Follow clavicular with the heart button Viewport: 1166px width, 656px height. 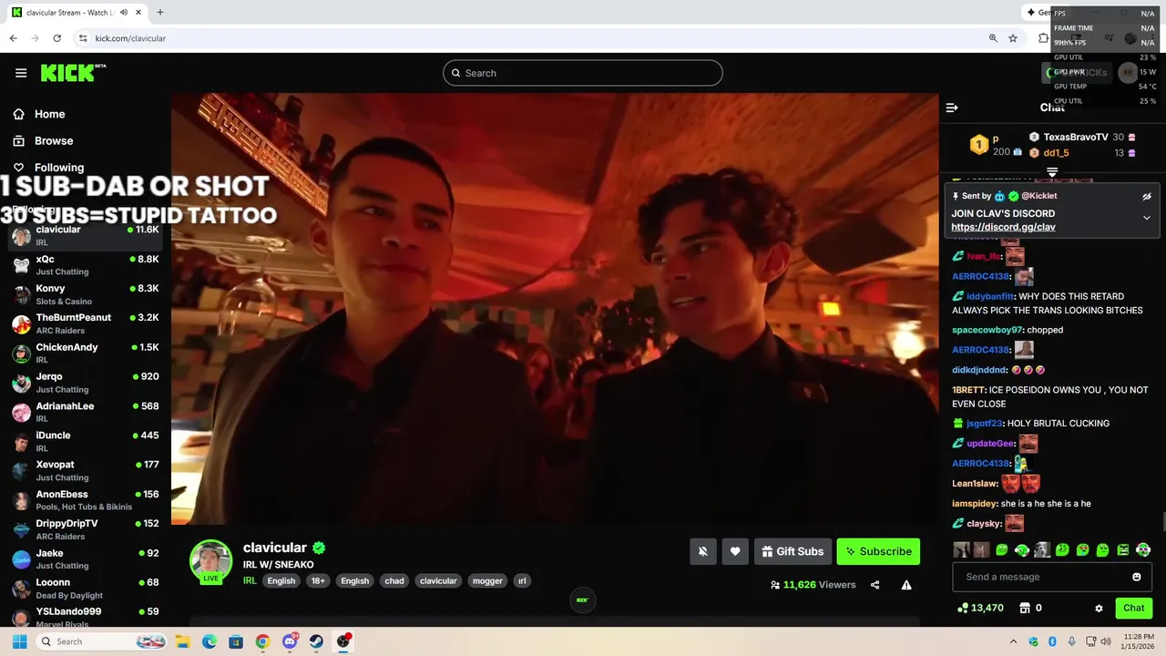point(735,551)
